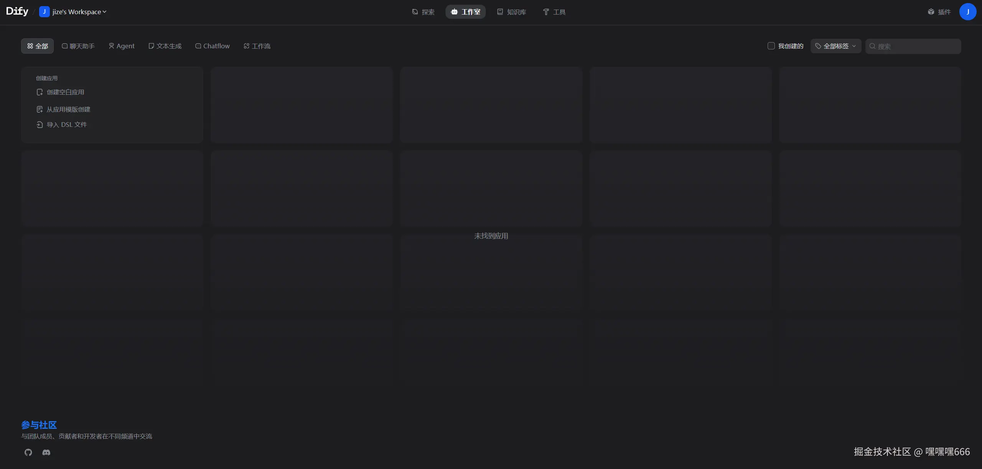
Task: Click the 参与社区 heading
Action: (x=39, y=425)
